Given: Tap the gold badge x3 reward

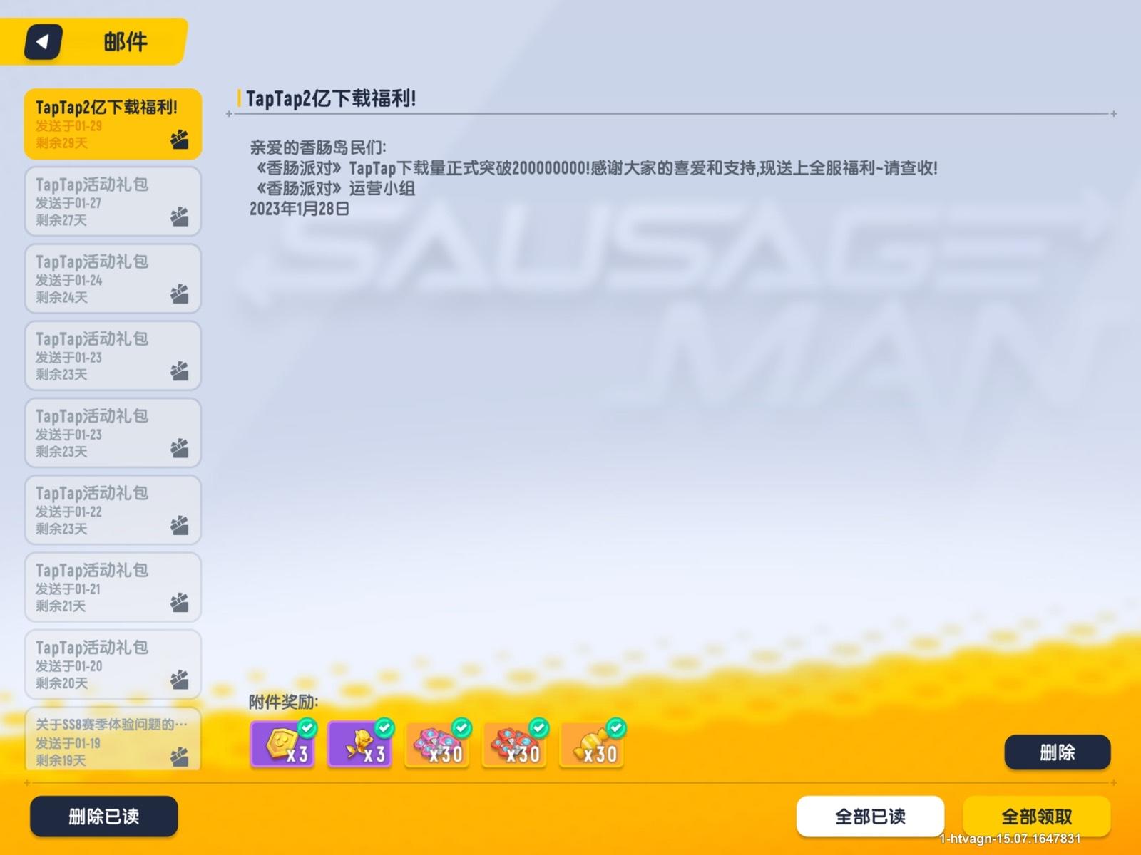Looking at the screenshot, I should click(283, 744).
